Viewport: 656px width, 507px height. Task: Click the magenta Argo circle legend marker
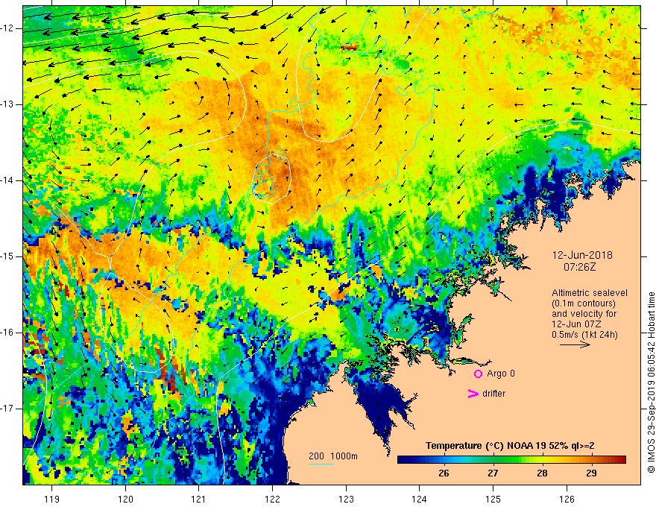click(x=478, y=374)
